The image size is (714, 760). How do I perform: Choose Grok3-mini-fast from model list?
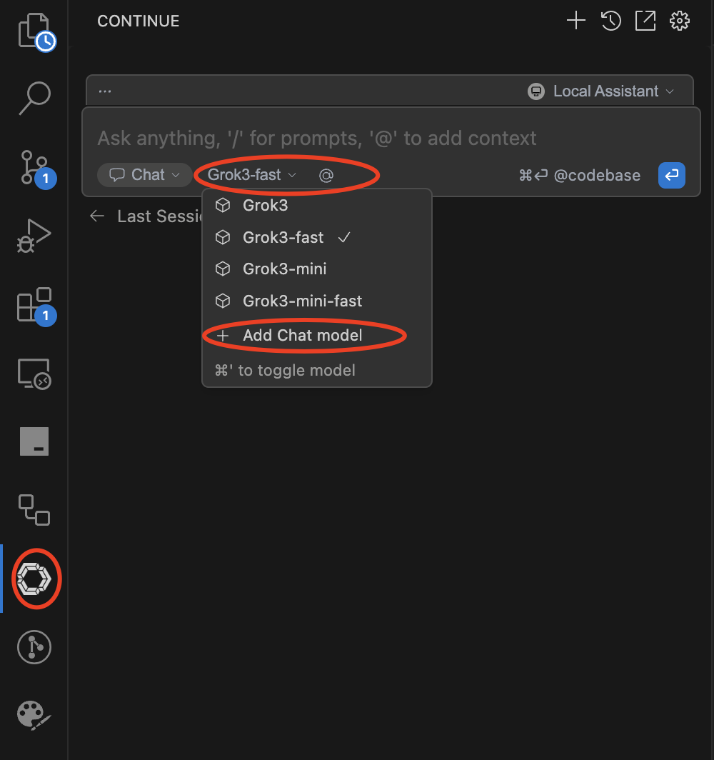[302, 301]
